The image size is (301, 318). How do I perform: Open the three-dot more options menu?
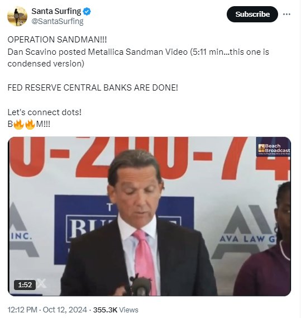286,14
